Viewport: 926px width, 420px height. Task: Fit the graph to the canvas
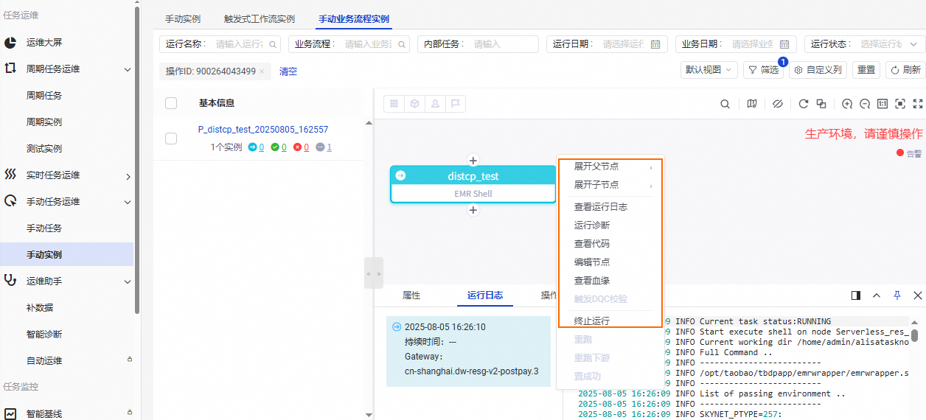pos(900,104)
